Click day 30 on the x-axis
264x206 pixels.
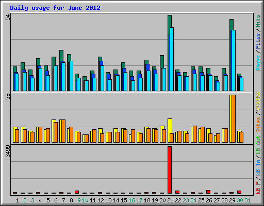point(240,200)
